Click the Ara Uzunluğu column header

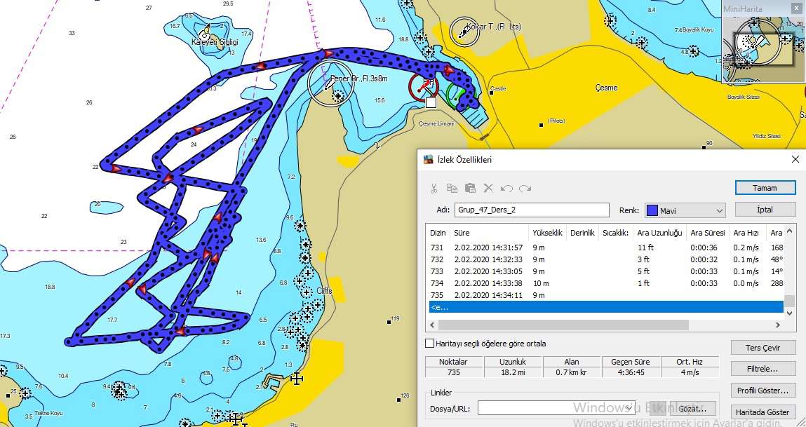point(659,233)
